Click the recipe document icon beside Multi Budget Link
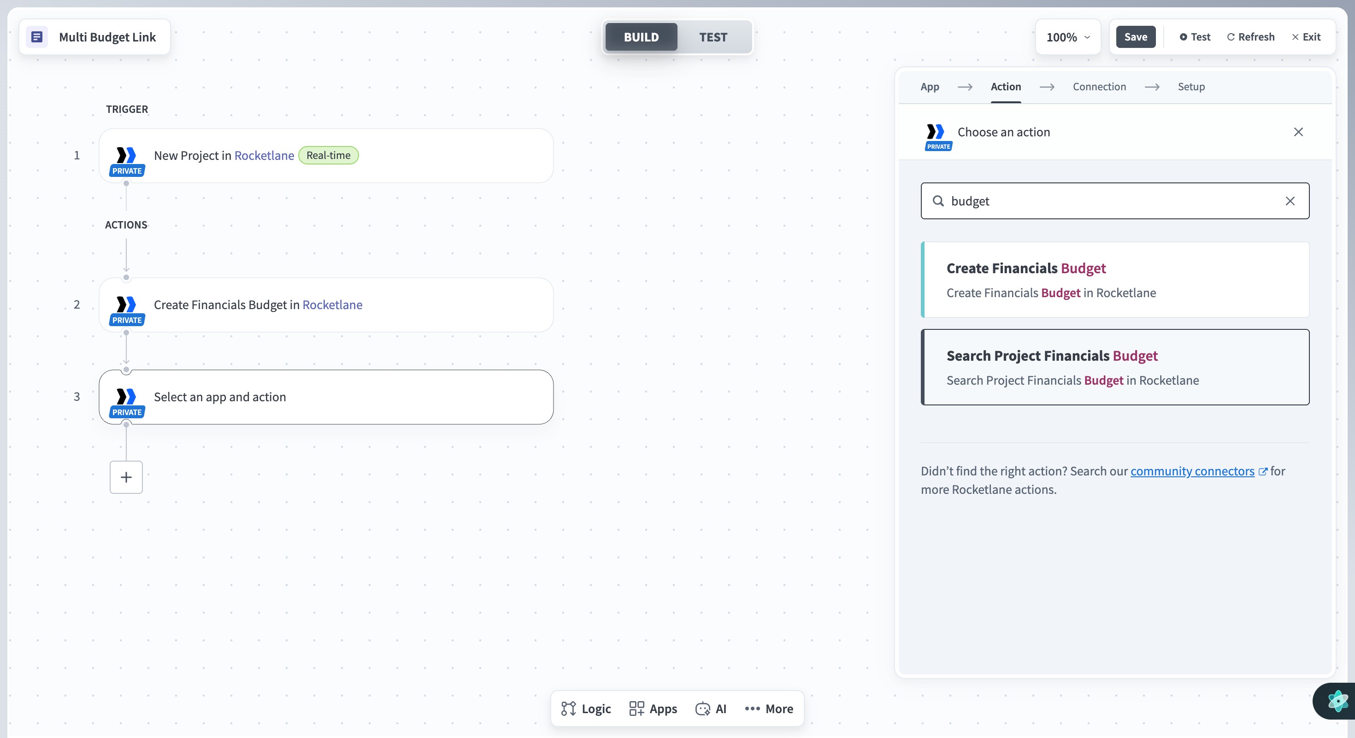Viewport: 1355px width, 738px height. click(37, 37)
